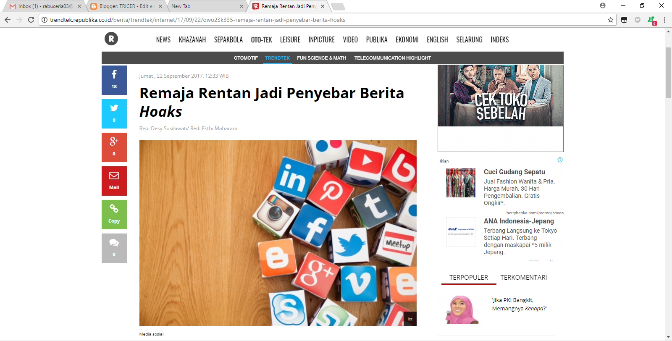Open comments using the gray chat button
The image size is (672, 341).
click(x=114, y=248)
